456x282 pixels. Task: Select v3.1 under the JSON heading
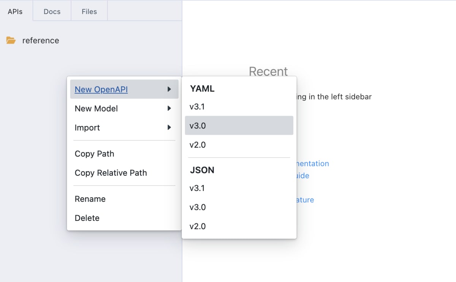pos(197,188)
